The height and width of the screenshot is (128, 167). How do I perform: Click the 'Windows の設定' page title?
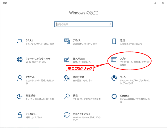coord(83,13)
